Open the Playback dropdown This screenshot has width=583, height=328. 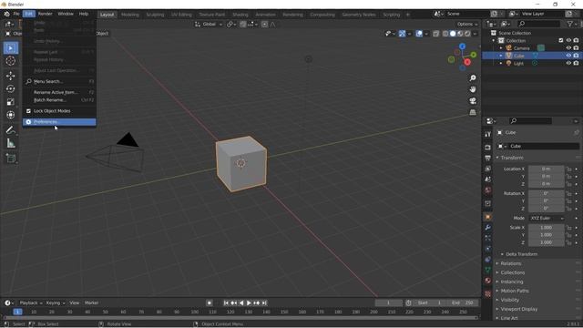click(x=31, y=303)
